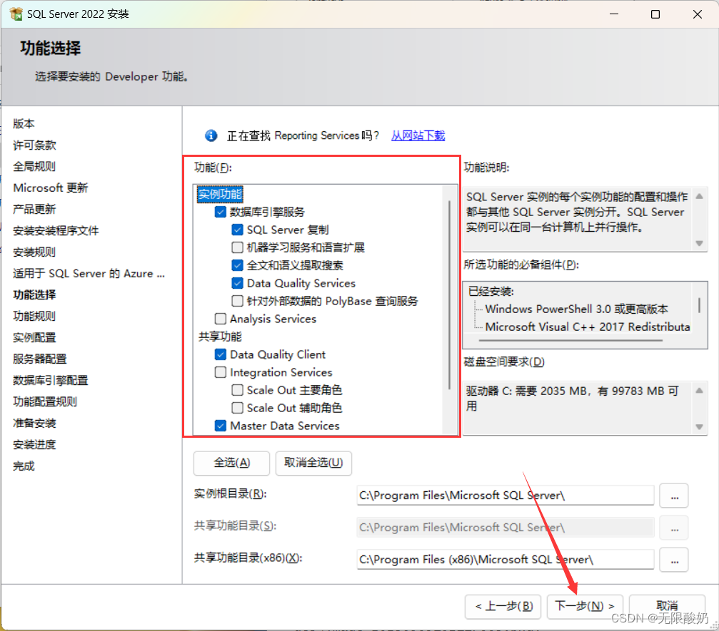Enable 机器学习服务和语言扩展 feature
The image size is (719, 631).
238,247
